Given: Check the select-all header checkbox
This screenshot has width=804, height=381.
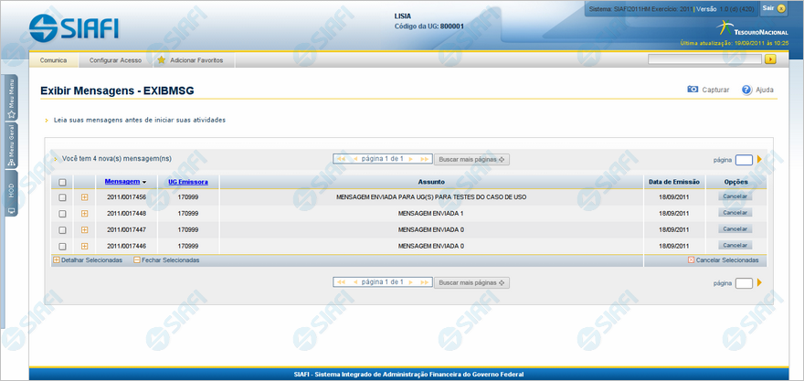Looking at the screenshot, I should coord(62,183).
